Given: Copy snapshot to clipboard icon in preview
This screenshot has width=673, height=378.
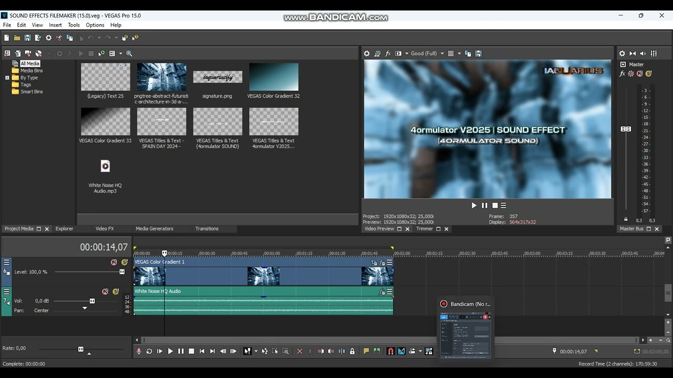Looking at the screenshot, I should pyautogui.click(x=468, y=54).
